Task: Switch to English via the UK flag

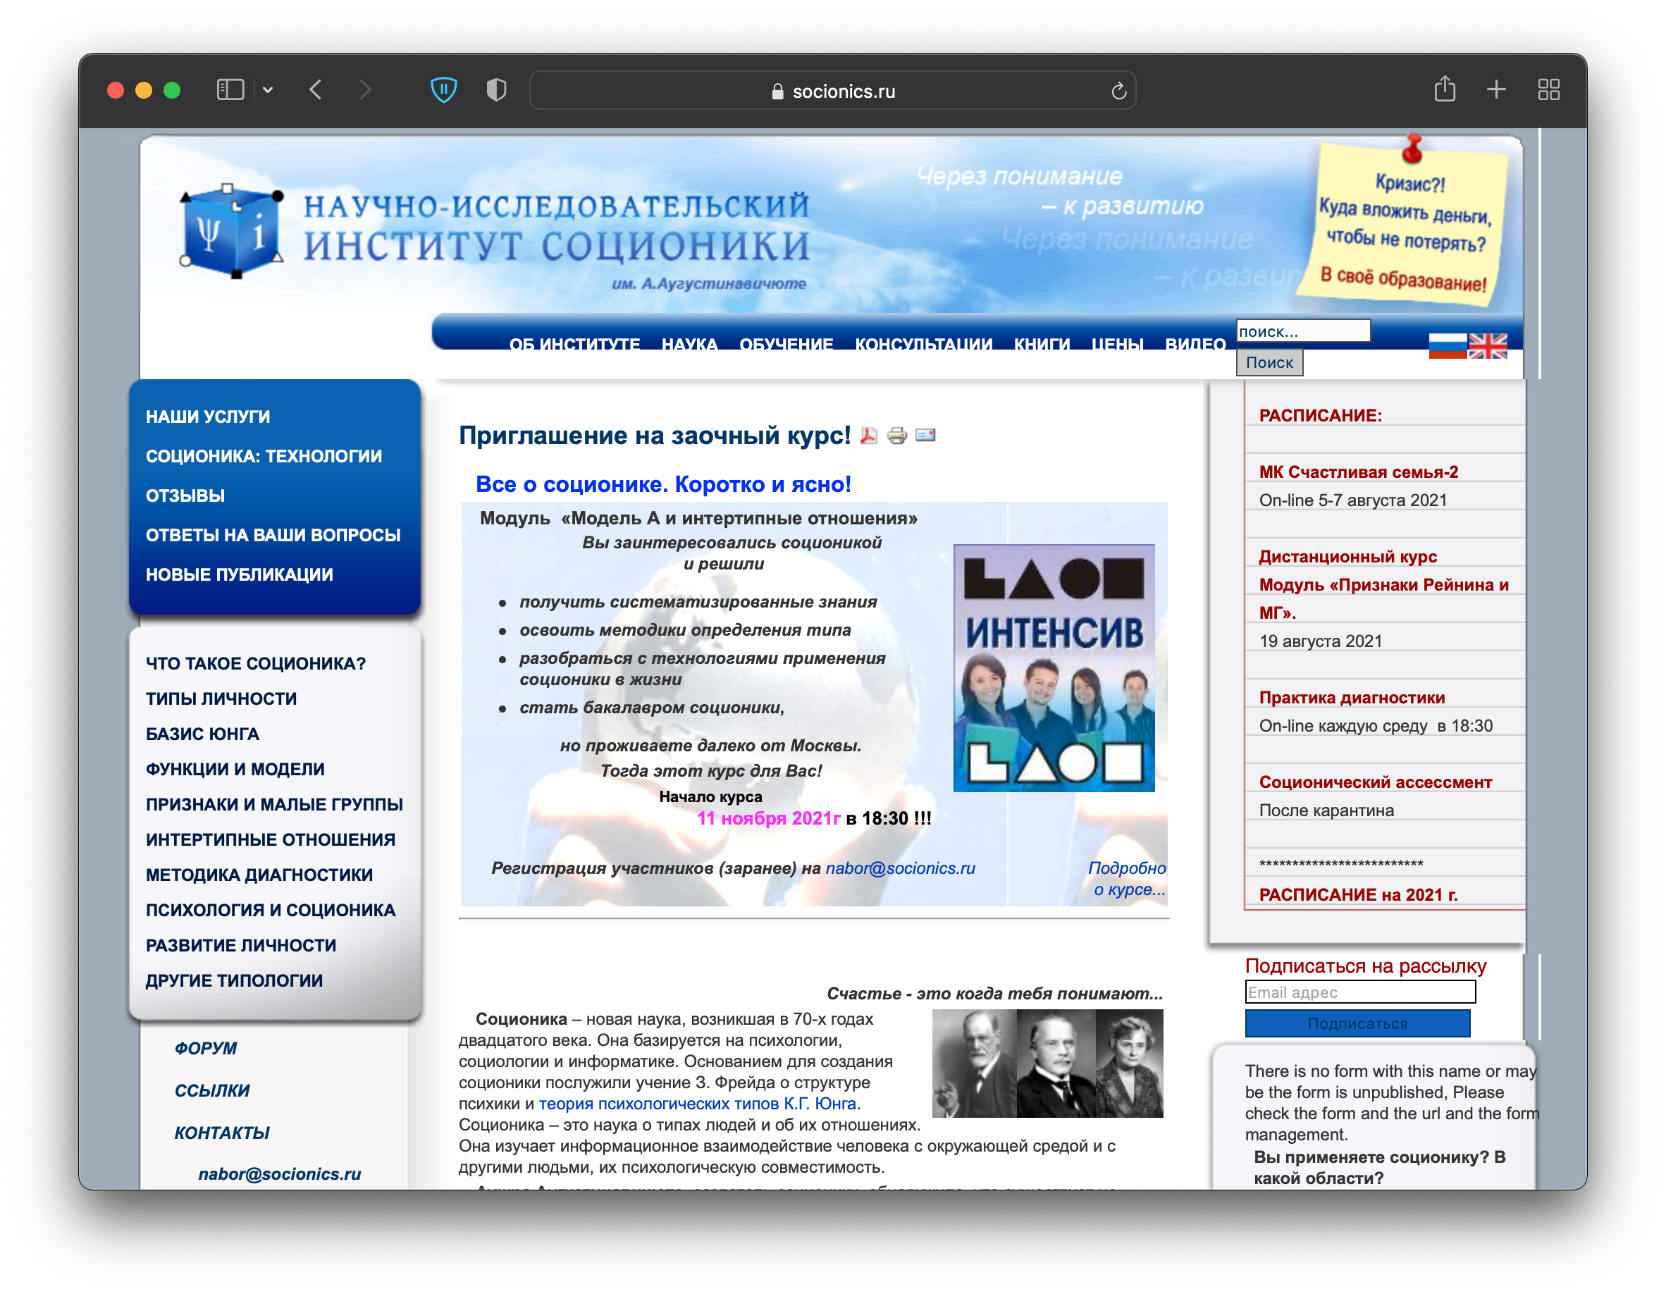Action: click(x=1488, y=345)
